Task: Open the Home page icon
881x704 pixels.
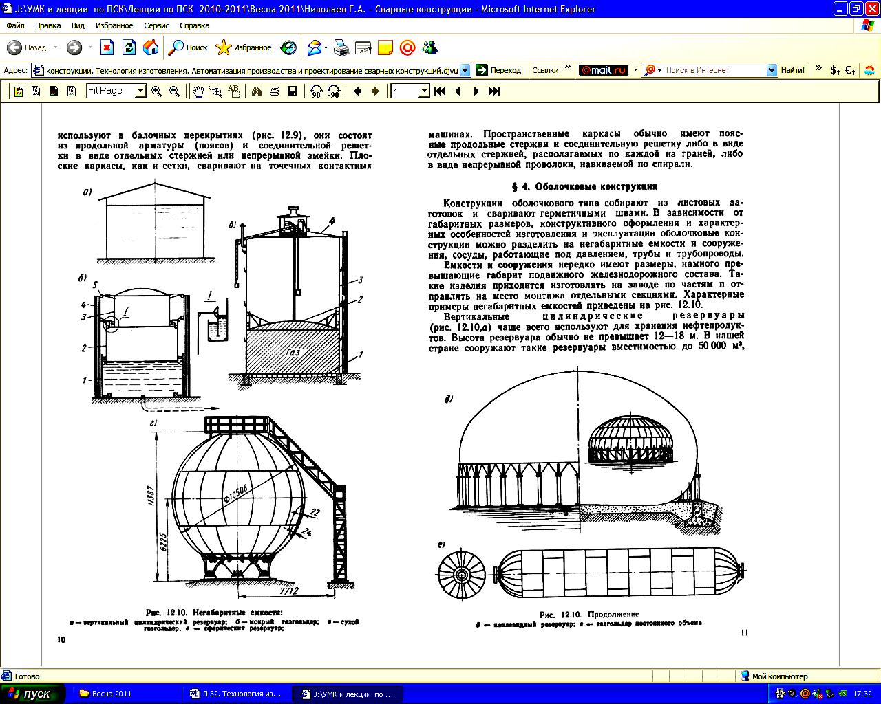Action: pos(151,47)
